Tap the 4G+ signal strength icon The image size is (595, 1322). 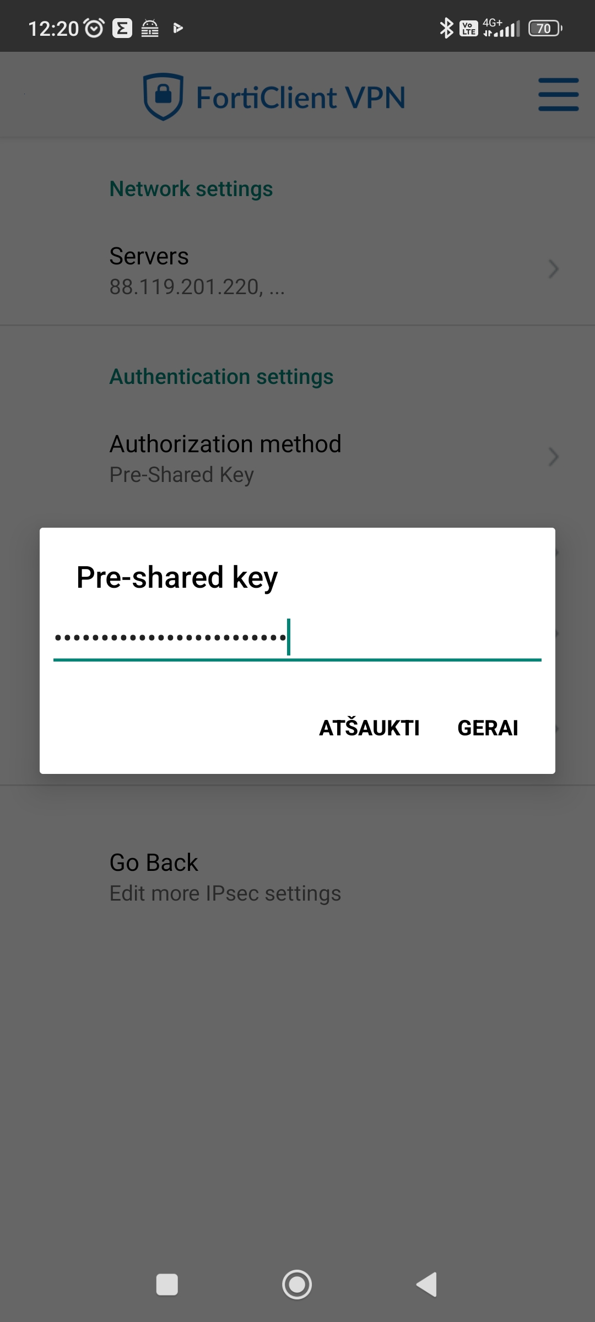pyautogui.click(x=501, y=28)
